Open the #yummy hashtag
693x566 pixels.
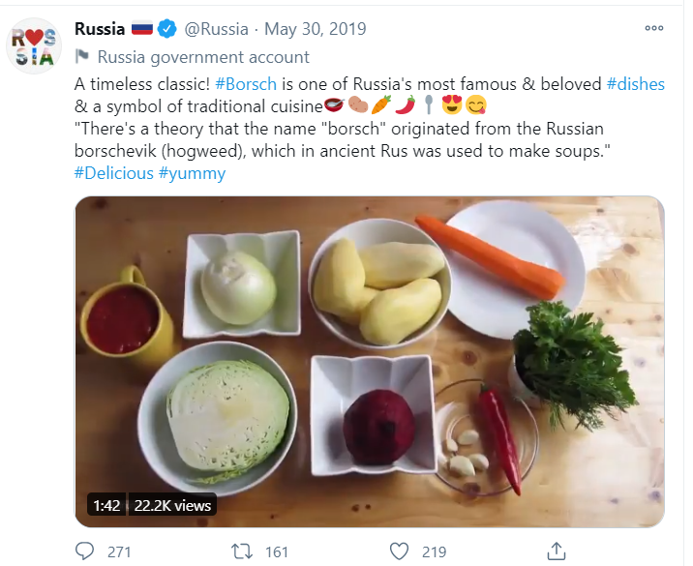point(192,173)
